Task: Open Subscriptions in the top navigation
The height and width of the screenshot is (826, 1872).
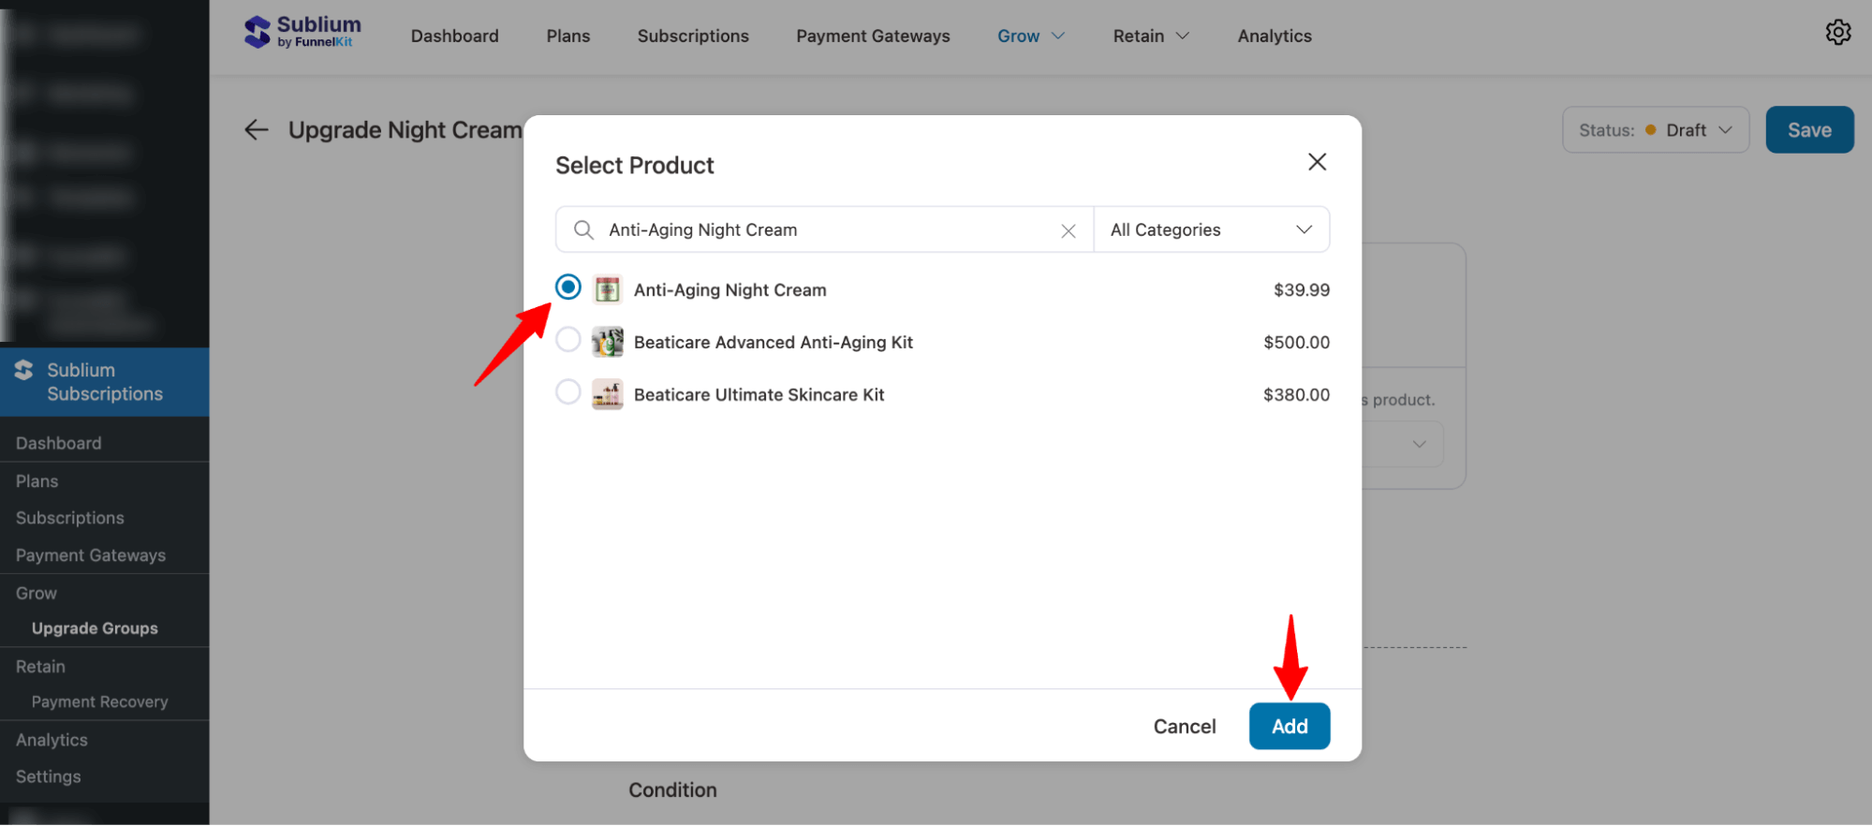Action: pyautogui.click(x=693, y=37)
